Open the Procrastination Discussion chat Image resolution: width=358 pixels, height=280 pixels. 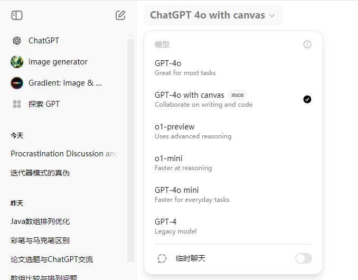click(x=64, y=154)
